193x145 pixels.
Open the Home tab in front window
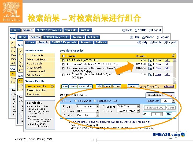pyautogui.click(x=30, y=42)
